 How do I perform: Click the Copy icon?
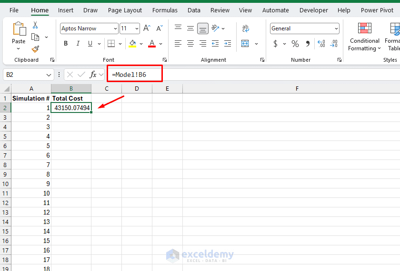(35, 37)
